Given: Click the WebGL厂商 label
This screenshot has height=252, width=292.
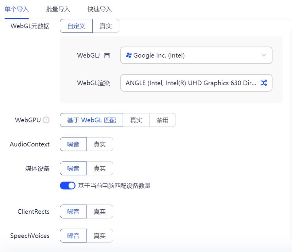Looking at the screenshot, I should click(93, 55).
